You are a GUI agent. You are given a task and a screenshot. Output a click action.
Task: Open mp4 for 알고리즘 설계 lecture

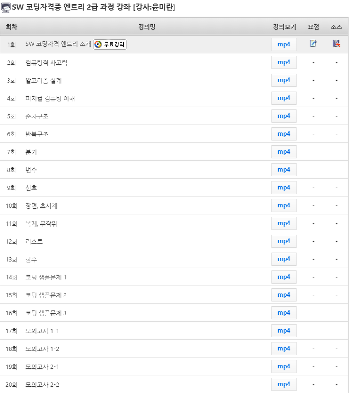(x=284, y=80)
